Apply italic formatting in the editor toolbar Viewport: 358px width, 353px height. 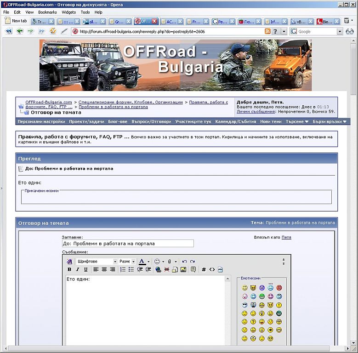[78, 269]
